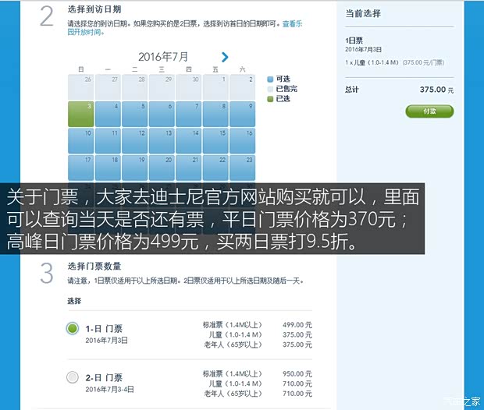Go to next month in calendar
This screenshot has width=484, height=410.
click(225, 57)
